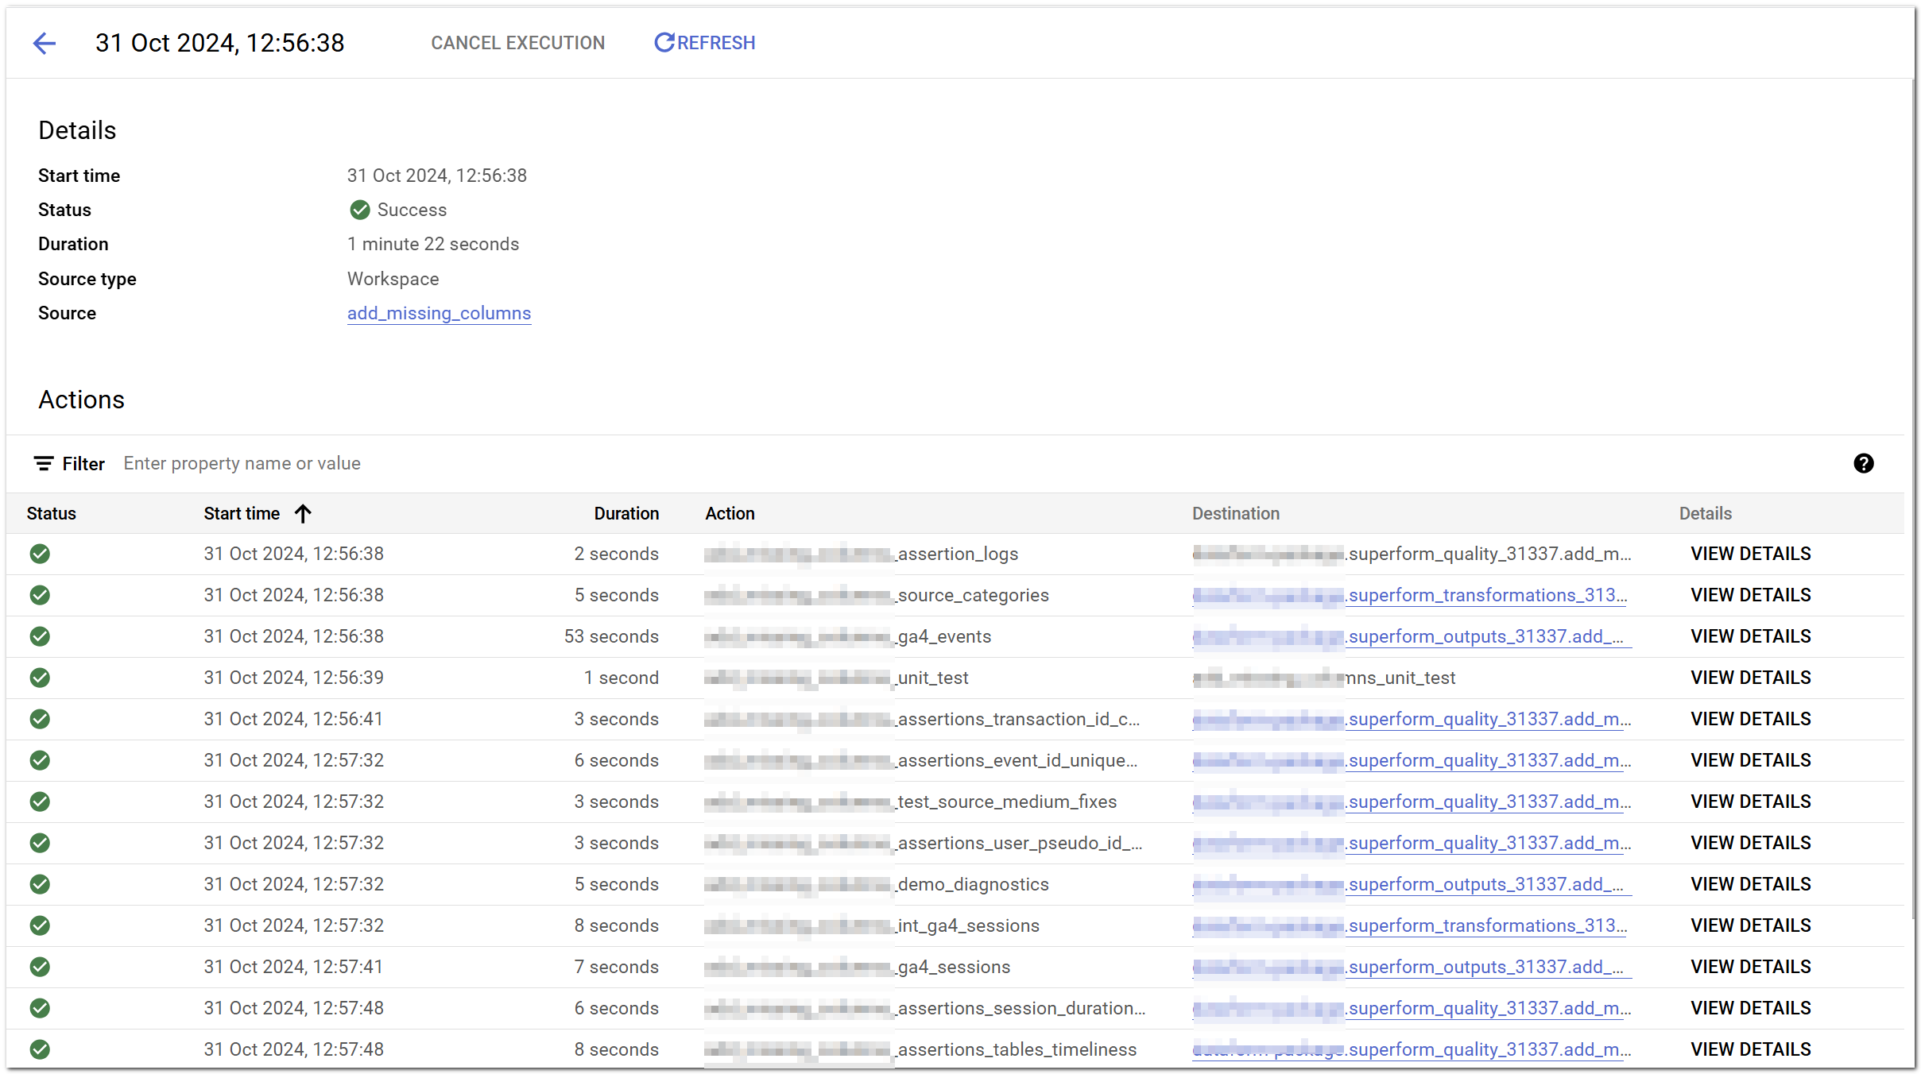Viewport: 1921px width, 1074px height.
Task: Click success icon in the source_categories row
Action: pos(40,595)
